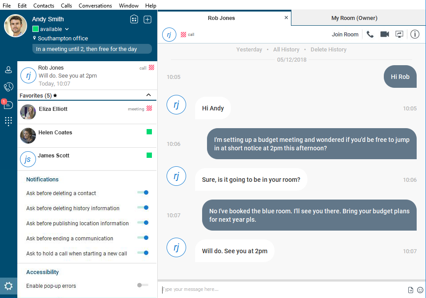Open the Window menu
Image resolution: width=426 pixels, height=298 pixels.
(128, 5)
